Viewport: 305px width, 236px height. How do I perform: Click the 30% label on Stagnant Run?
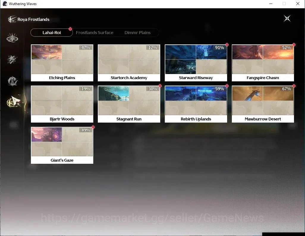pyautogui.click(x=152, y=89)
